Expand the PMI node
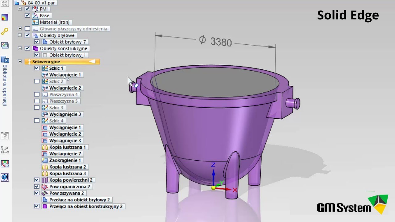This screenshot has width=395, height=222. point(20,9)
